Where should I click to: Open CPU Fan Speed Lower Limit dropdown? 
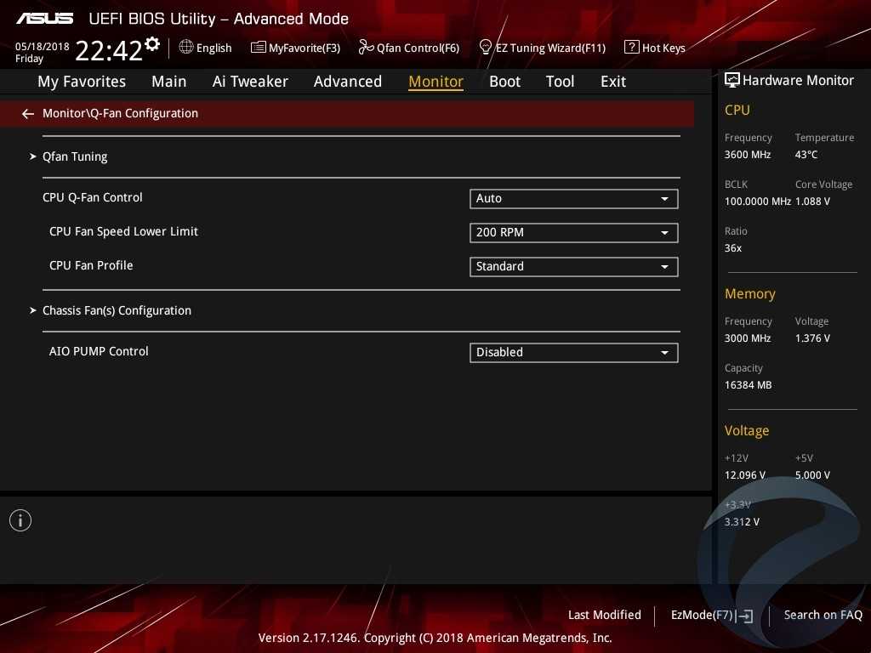pos(573,233)
